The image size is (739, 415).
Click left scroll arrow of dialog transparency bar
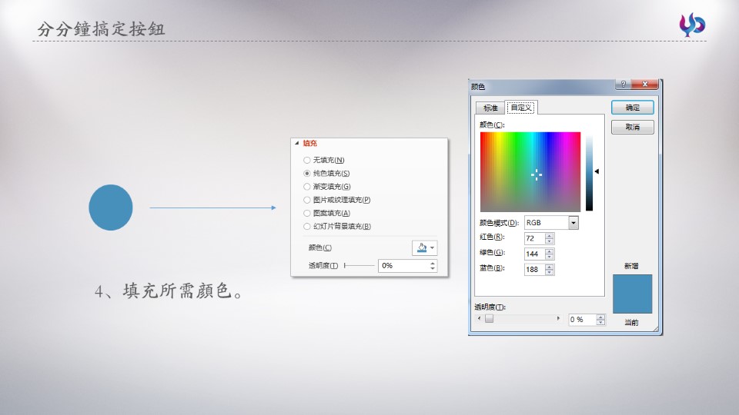pyautogui.click(x=479, y=319)
